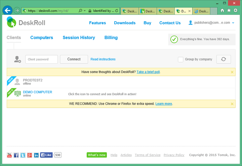
Task: Click the Connect button
Action: coord(74,59)
